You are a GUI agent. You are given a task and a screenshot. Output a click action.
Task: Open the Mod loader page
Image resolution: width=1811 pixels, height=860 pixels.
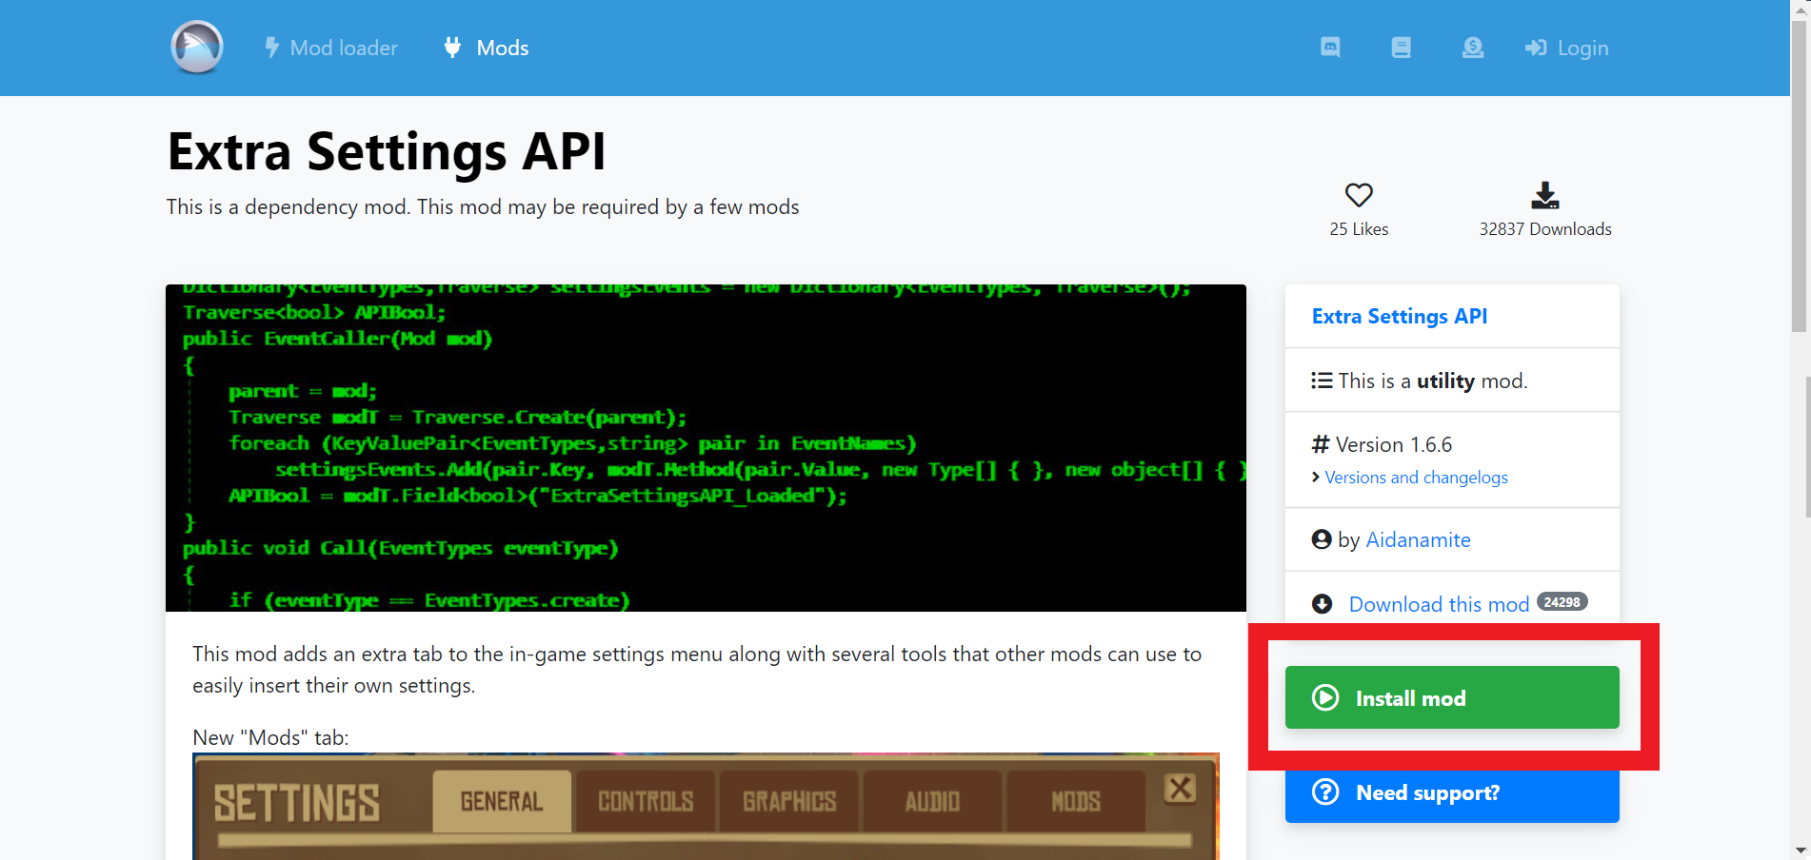coord(330,48)
